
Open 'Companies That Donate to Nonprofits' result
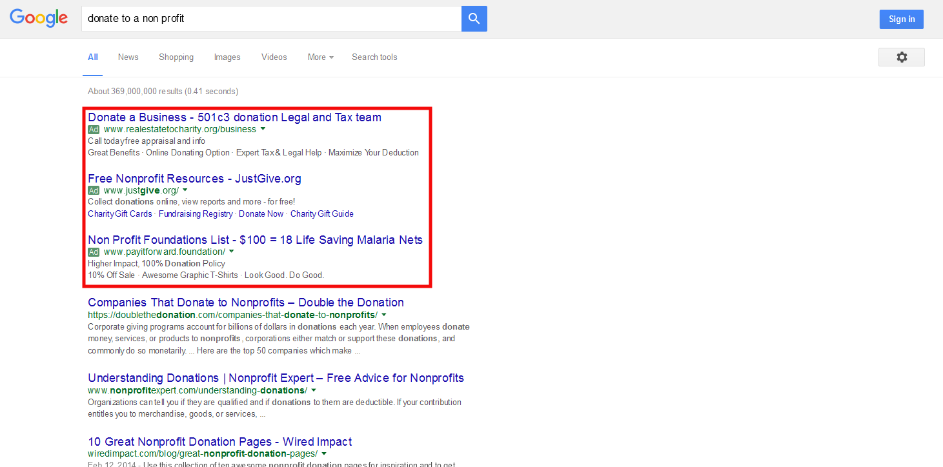[x=246, y=303]
